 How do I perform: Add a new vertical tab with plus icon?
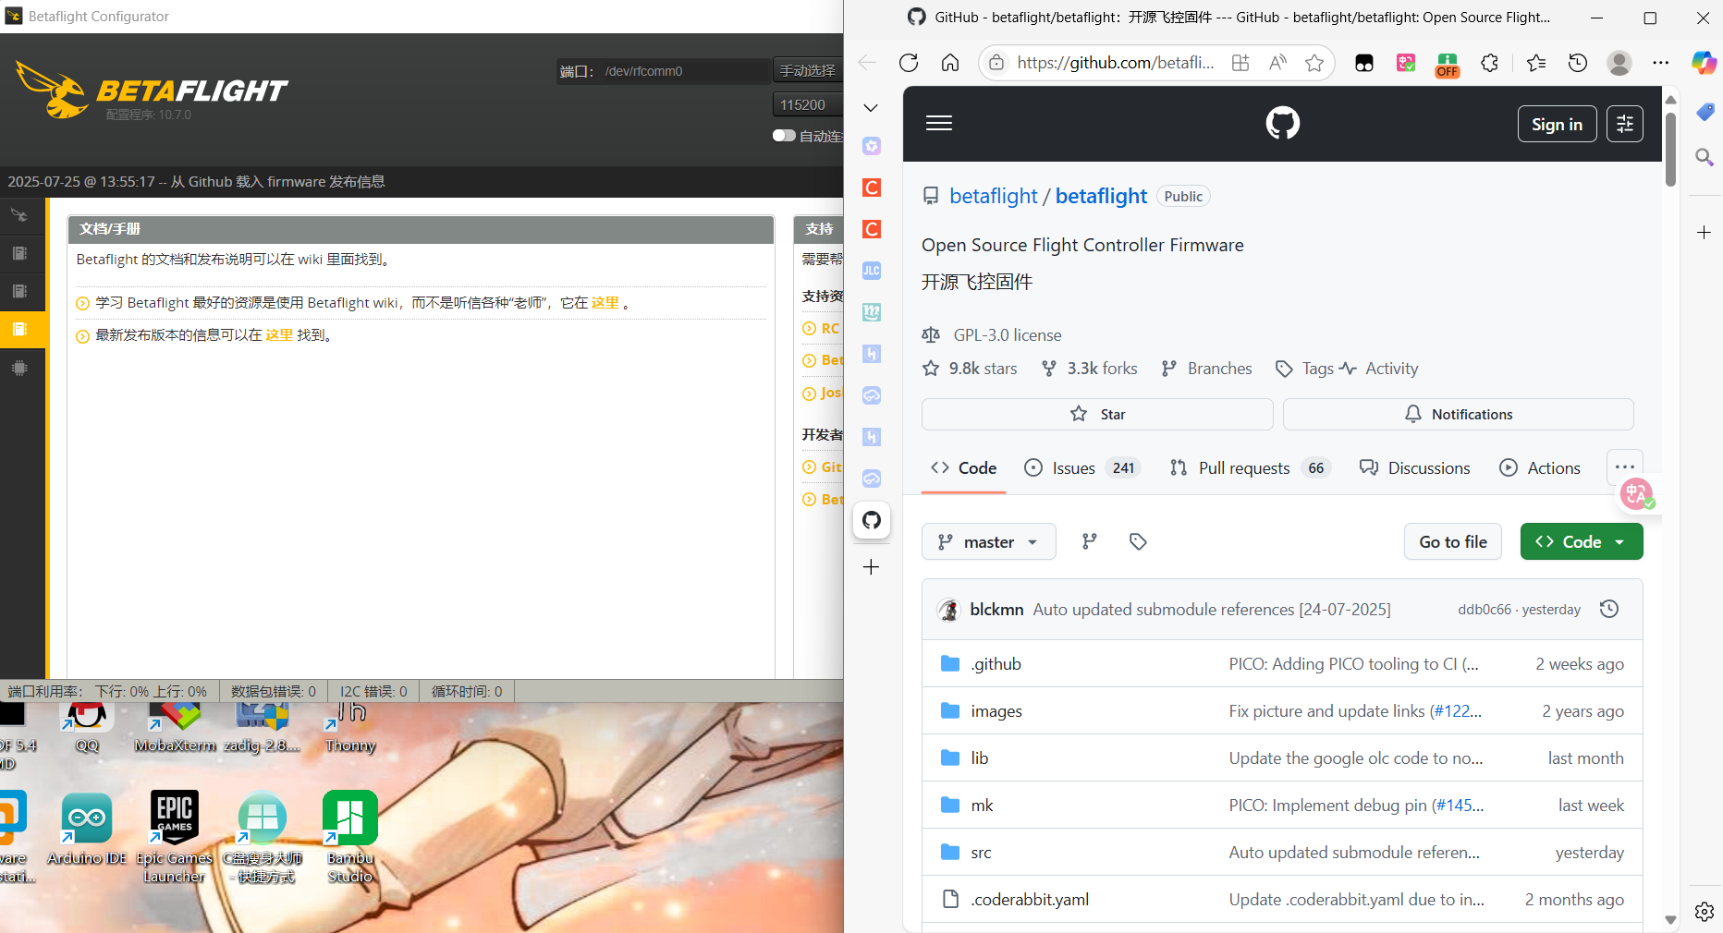tap(871, 567)
